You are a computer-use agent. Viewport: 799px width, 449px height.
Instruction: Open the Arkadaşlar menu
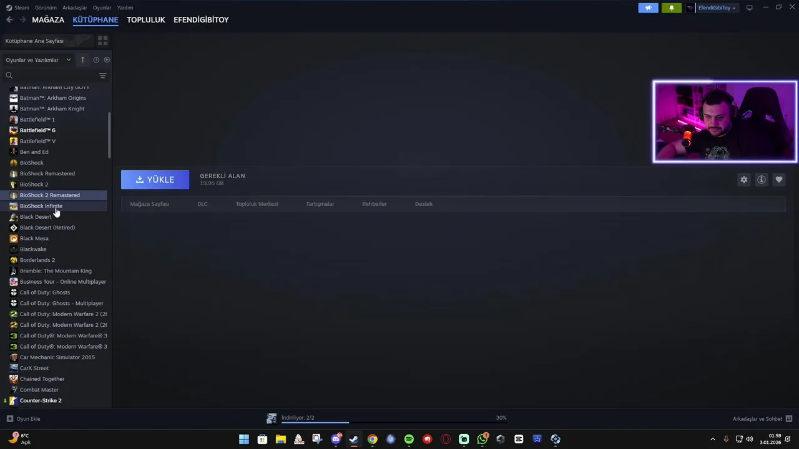pos(75,7)
